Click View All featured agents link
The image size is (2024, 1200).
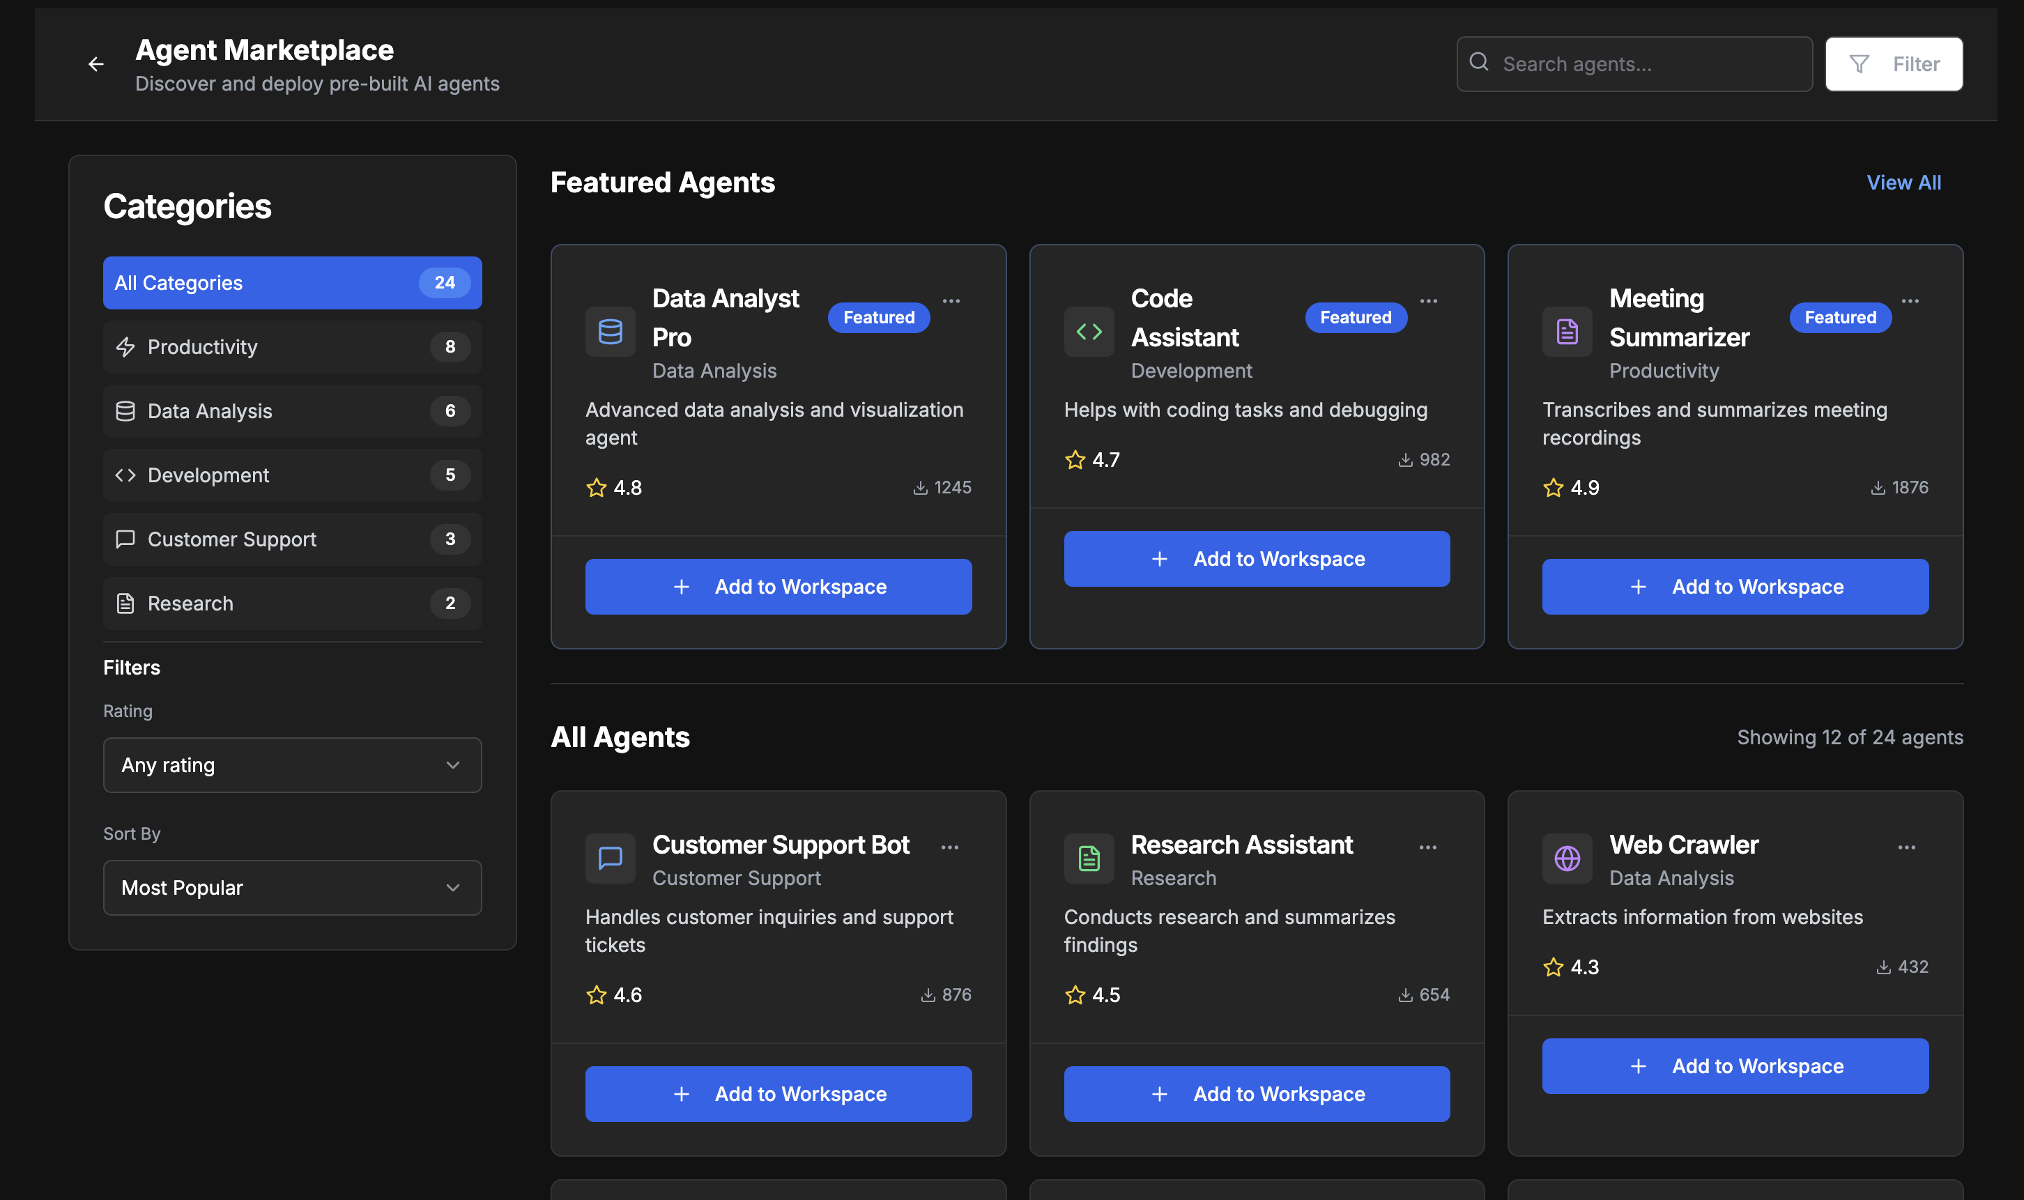1904,182
